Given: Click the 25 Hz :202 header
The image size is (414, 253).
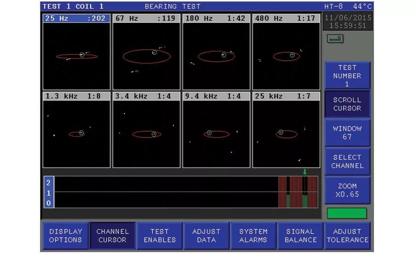Looking at the screenshot, I should (76, 18).
